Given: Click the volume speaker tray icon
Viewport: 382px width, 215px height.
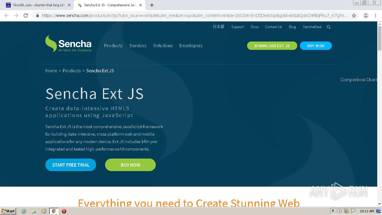Looking at the screenshot, I should 339,211.
